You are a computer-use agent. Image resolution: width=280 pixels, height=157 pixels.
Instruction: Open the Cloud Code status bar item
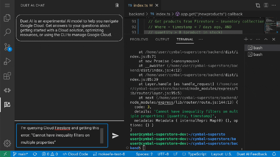coord(75,154)
